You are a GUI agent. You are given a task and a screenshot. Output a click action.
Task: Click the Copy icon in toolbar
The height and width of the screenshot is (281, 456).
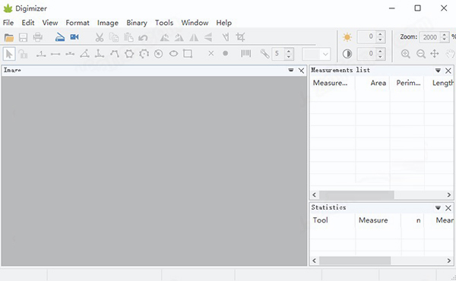(x=114, y=37)
